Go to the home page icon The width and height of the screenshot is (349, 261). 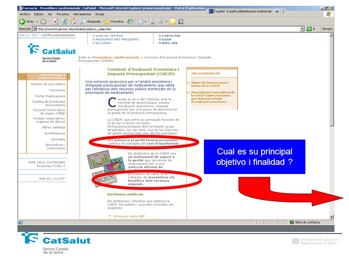tap(73, 21)
